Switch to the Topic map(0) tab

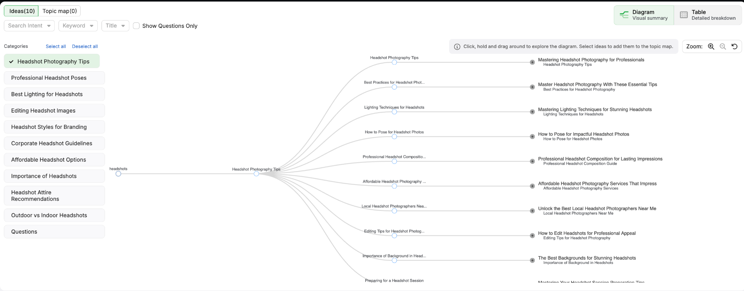[60, 11]
